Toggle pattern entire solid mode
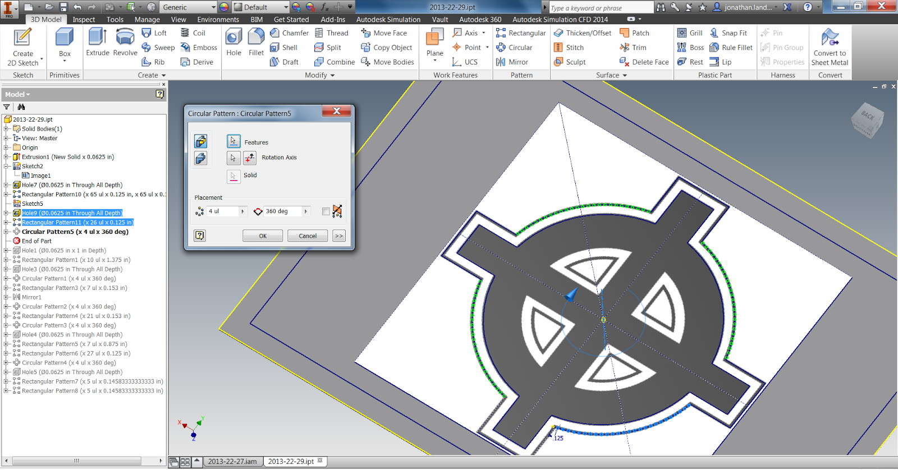Viewport: 898px width, 470px height. pos(201,158)
